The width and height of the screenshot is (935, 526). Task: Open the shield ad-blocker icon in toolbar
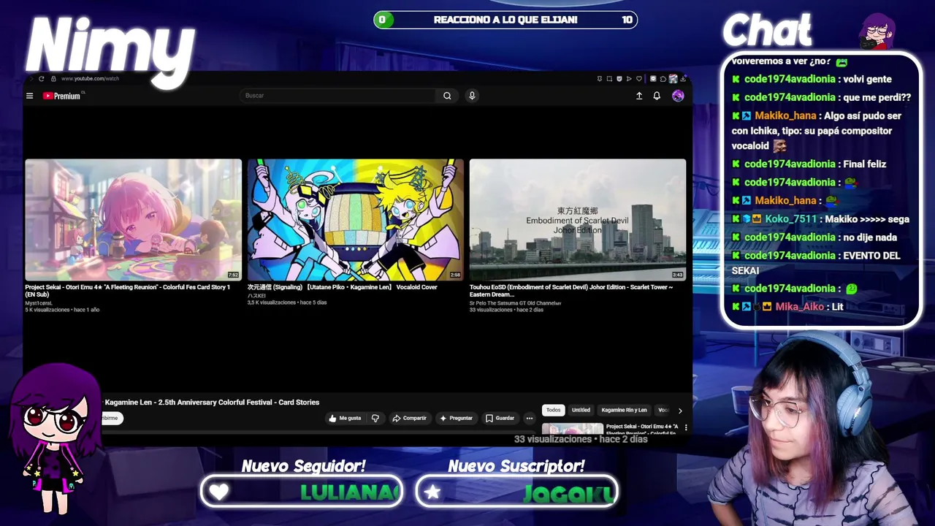[x=619, y=79]
